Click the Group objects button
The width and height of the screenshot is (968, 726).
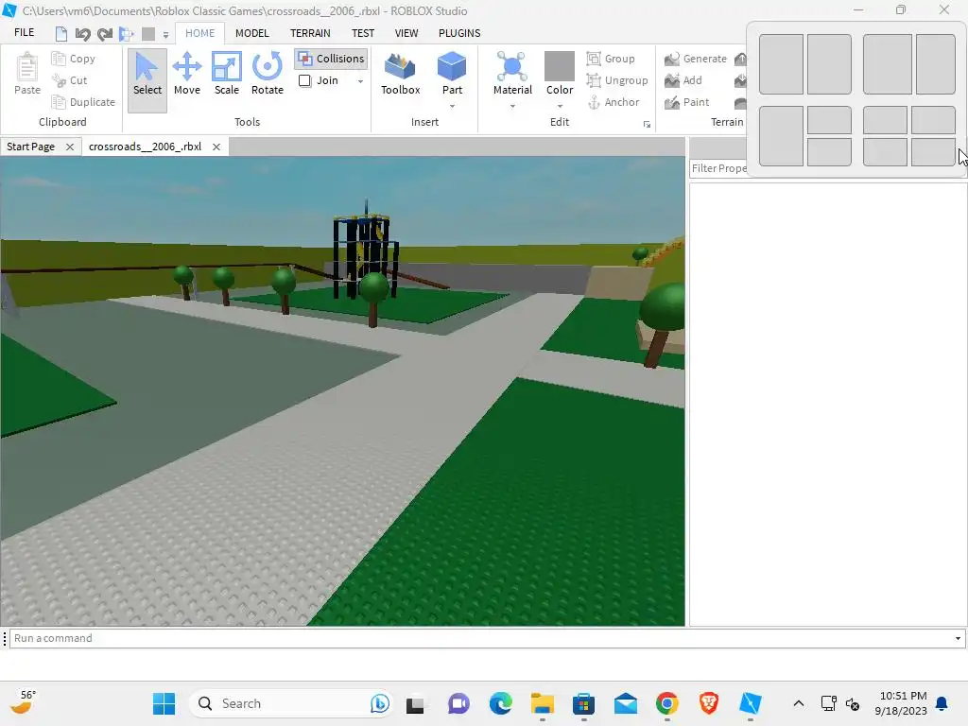[611, 59]
